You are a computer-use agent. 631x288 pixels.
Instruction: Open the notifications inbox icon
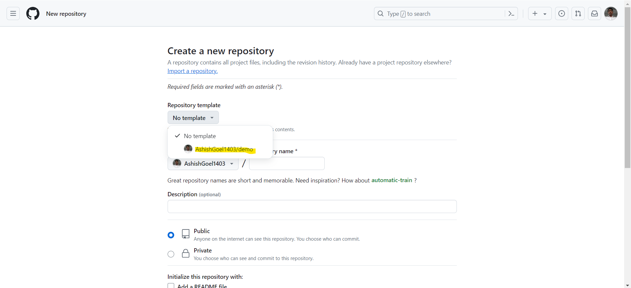[595, 13]
